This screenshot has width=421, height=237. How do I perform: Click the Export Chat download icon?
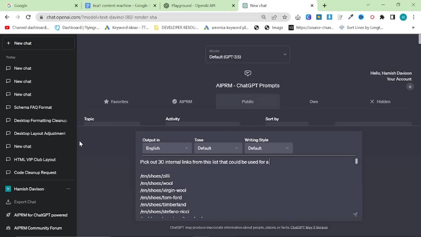pyautogui.click(x=8, y=202)
